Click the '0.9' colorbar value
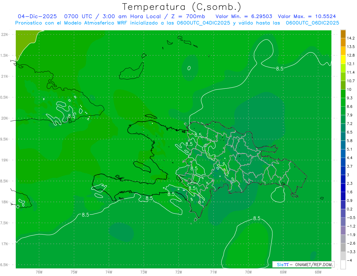 [350, 201]
